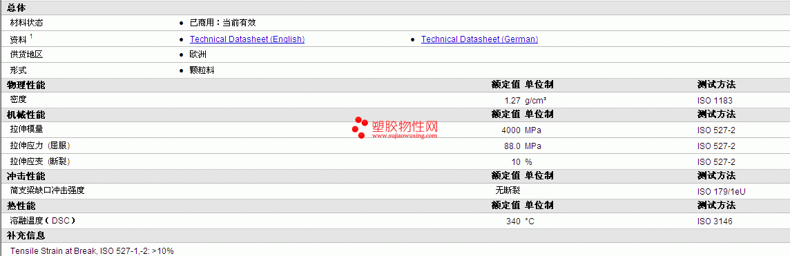Select the °C unit text
Viewport: 790px width, 256px height.
click(x=529, y=221)
